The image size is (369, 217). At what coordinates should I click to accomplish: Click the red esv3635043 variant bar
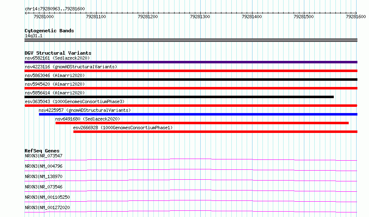(191, 106)
